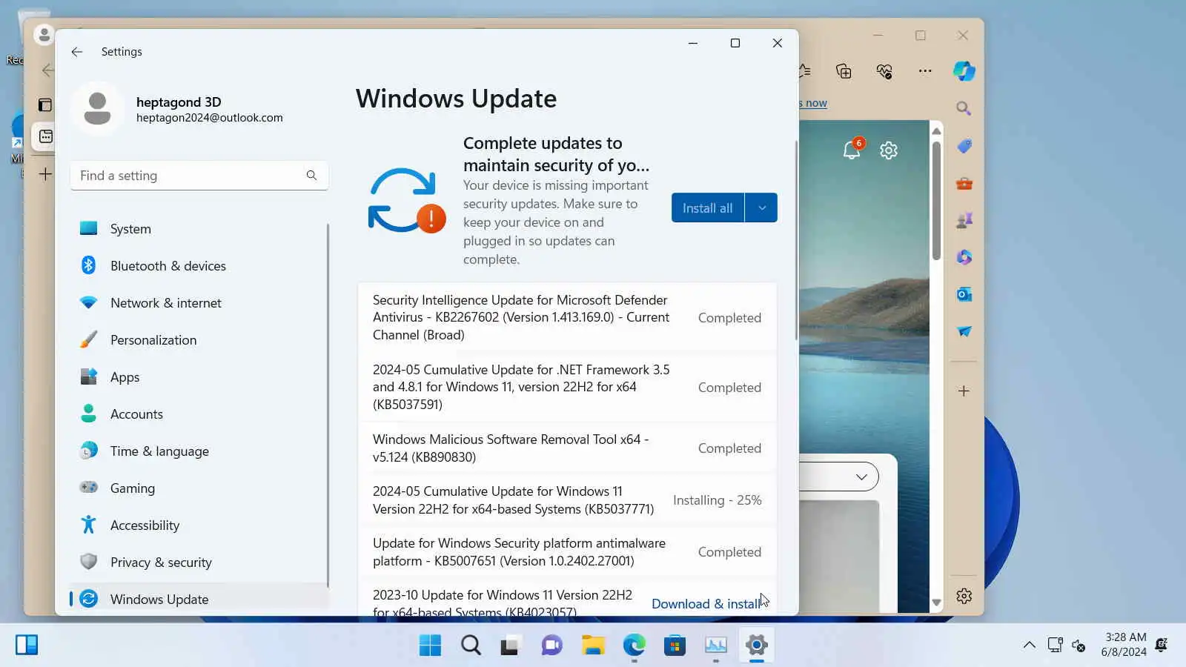
Task: Open taskbar Search
Action: point(471,646)
